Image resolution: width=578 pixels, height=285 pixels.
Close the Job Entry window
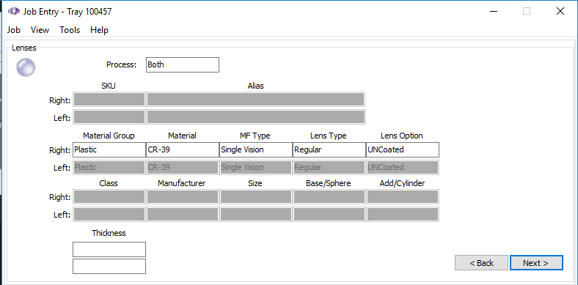coord(560,12)
